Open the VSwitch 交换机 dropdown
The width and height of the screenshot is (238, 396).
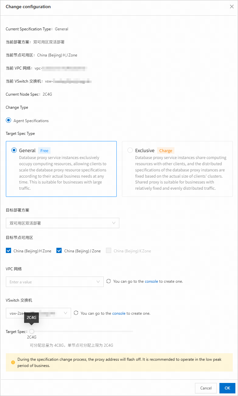(x=38, y=313)
